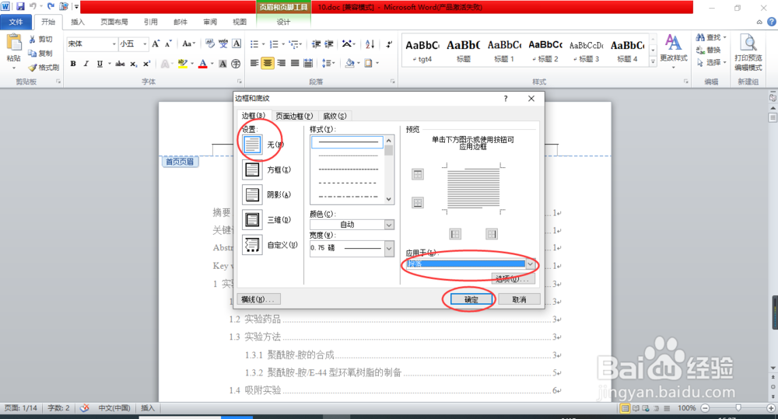Screen dimensions: 778x419
Task: Click the zoom slider in status bar
Action: pyautogui.click(x=738, y=407)
